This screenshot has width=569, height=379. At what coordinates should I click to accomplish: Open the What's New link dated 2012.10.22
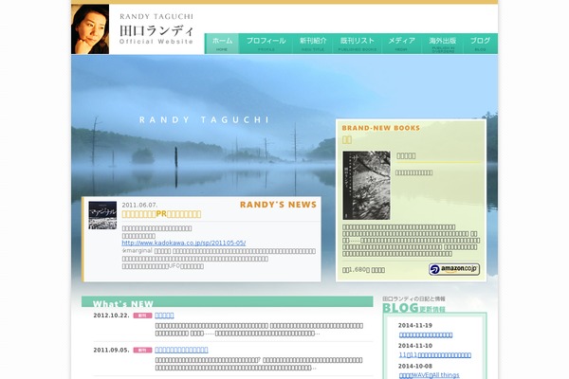click(x=164, y=316)
